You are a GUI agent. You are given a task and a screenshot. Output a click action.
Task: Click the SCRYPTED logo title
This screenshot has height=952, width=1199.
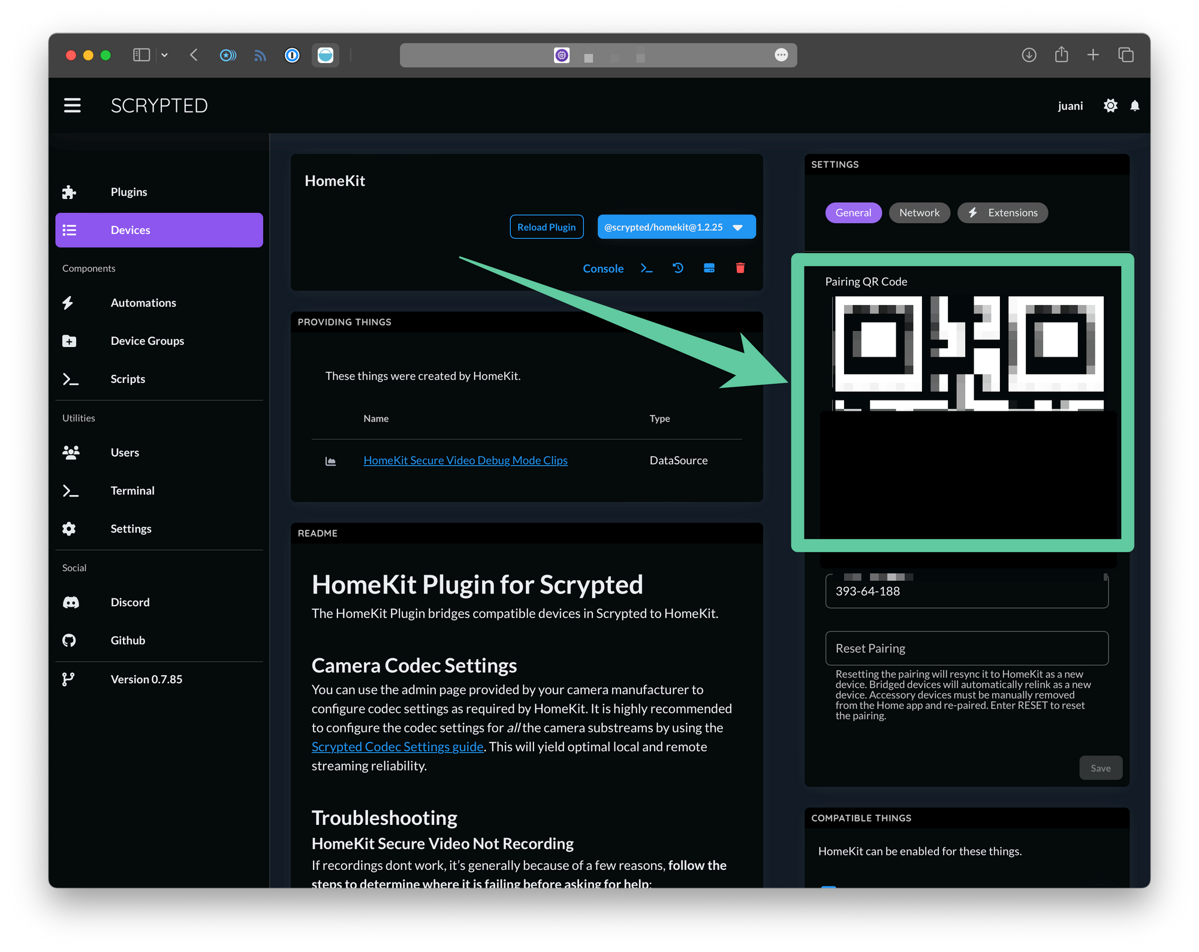coord(159,106)
